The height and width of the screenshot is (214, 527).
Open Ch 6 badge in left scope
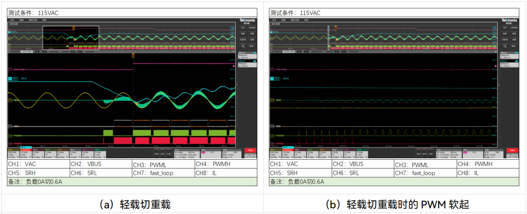click(75, 153)
